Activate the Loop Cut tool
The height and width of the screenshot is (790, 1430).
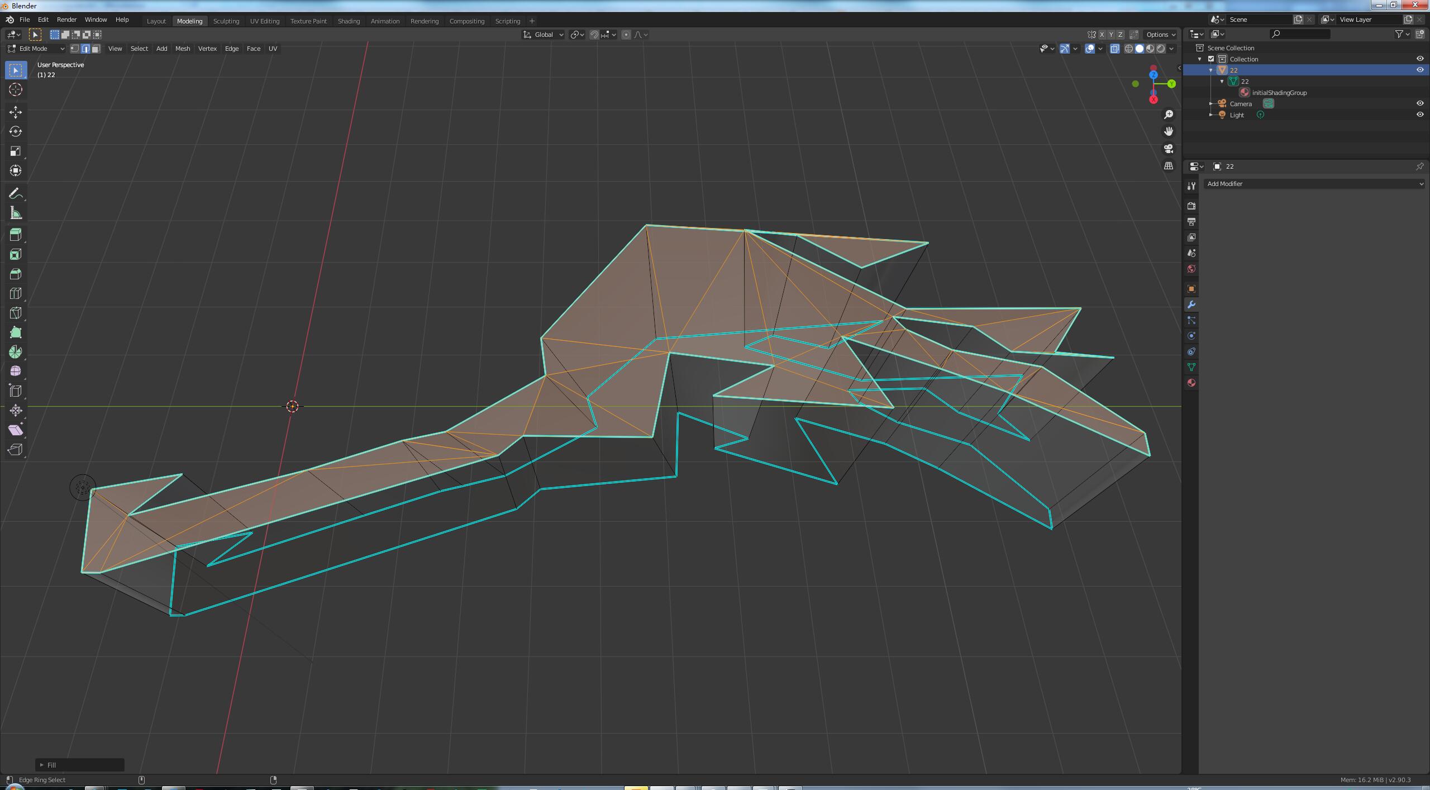pyautogui.click(x=15, y=293)
